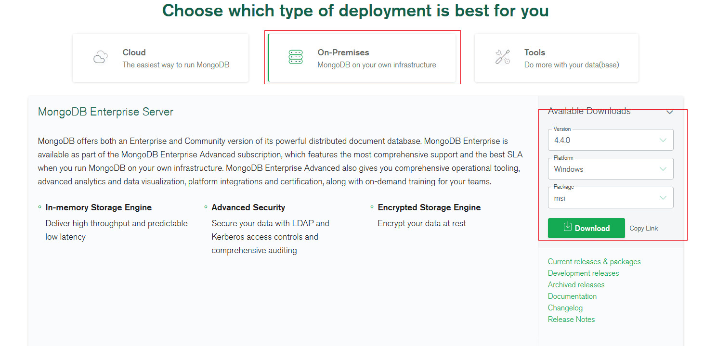Image resolution: width=717 pixels, height=346 pixels.
Task: Open the Package dropdown showing msi
Action: pyautogui.click(x=611, y=198)
